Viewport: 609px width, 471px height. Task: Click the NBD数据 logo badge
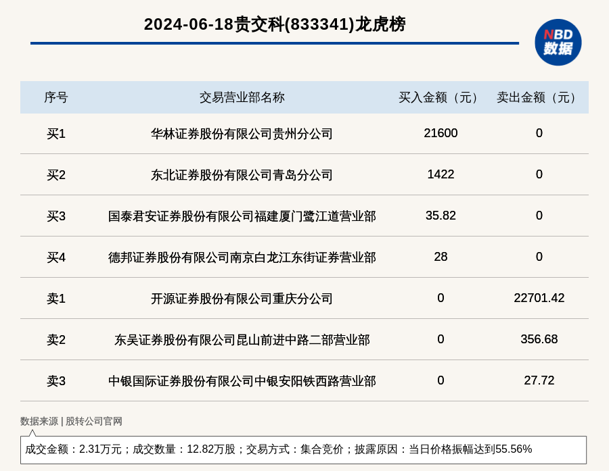click(558, 43)
